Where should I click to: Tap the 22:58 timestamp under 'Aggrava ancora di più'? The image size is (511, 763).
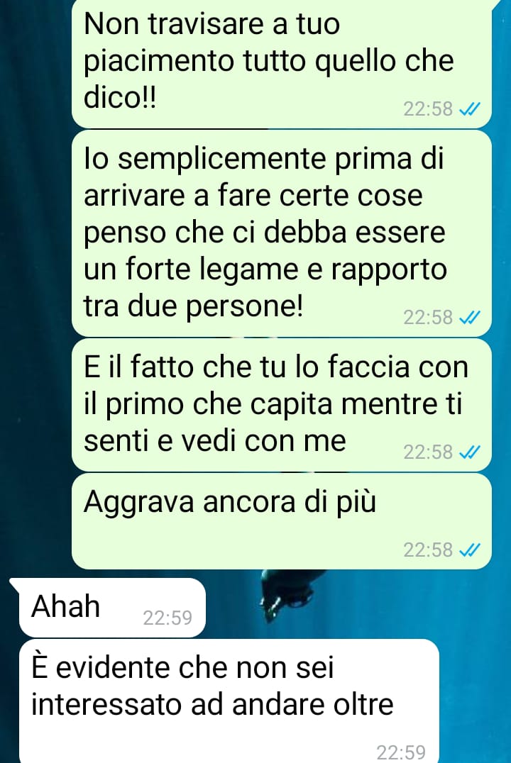pyautogui.click(x=428, y=550)
